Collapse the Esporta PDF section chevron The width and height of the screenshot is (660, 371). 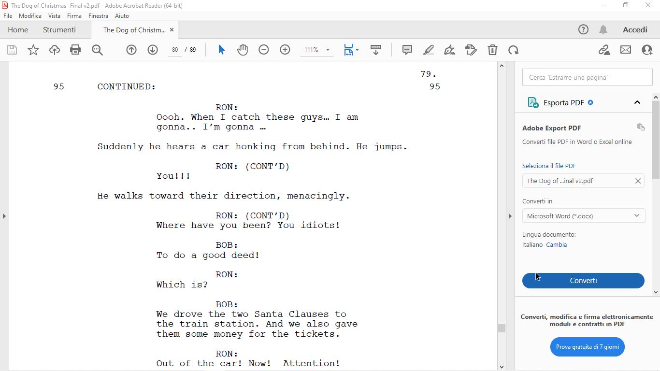tap(637, 102)
